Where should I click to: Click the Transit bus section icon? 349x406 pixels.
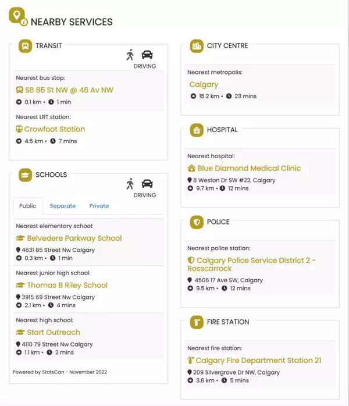(x=25, y=46)
